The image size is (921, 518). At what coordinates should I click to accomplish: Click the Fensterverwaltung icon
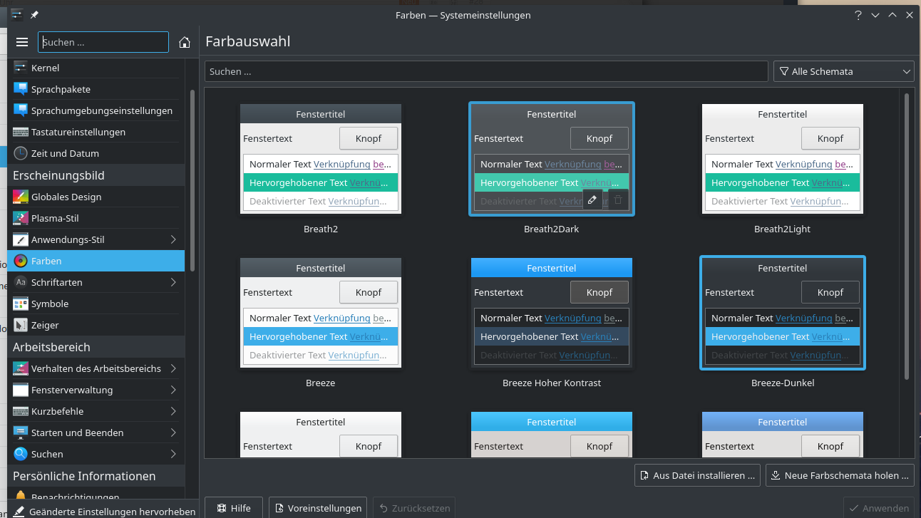[x=20, y=390]
